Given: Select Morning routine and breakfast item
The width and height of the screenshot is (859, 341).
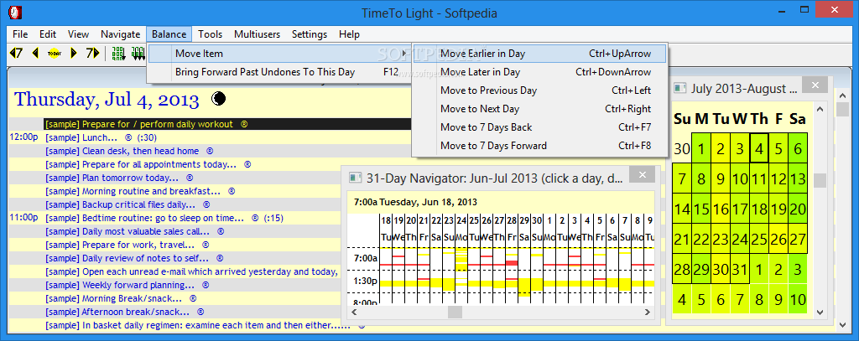Looking at the screenshot, I should (x=133, y=192).
